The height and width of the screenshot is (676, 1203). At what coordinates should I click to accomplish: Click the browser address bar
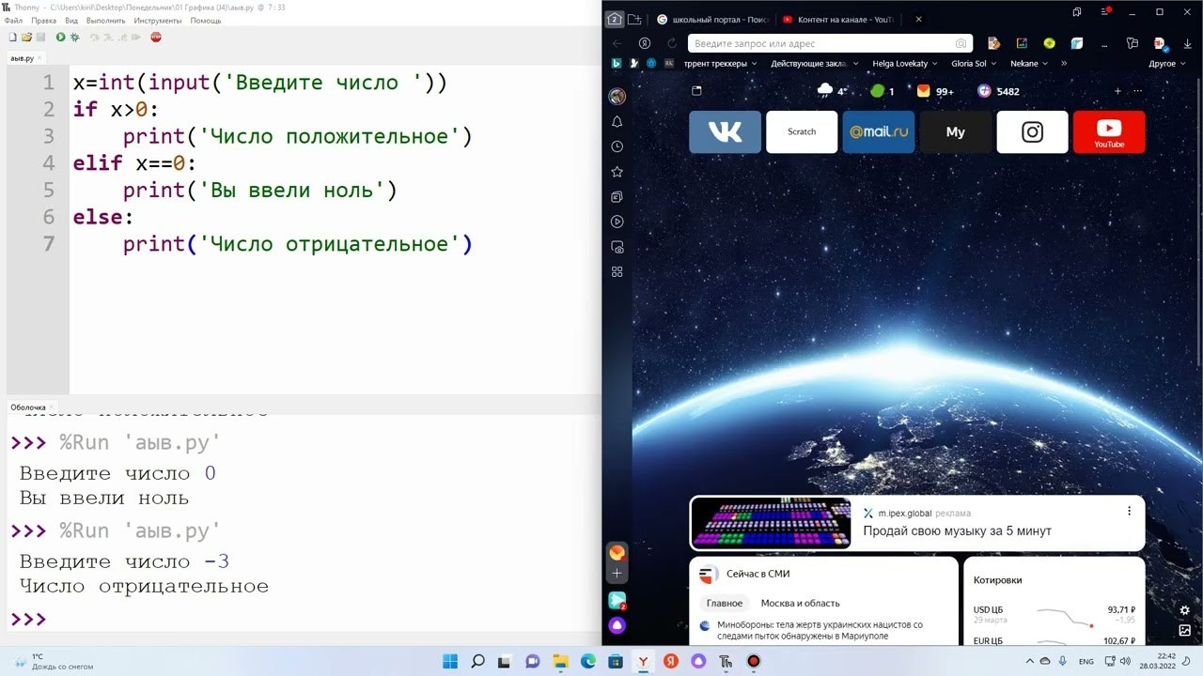pos(818,43)
